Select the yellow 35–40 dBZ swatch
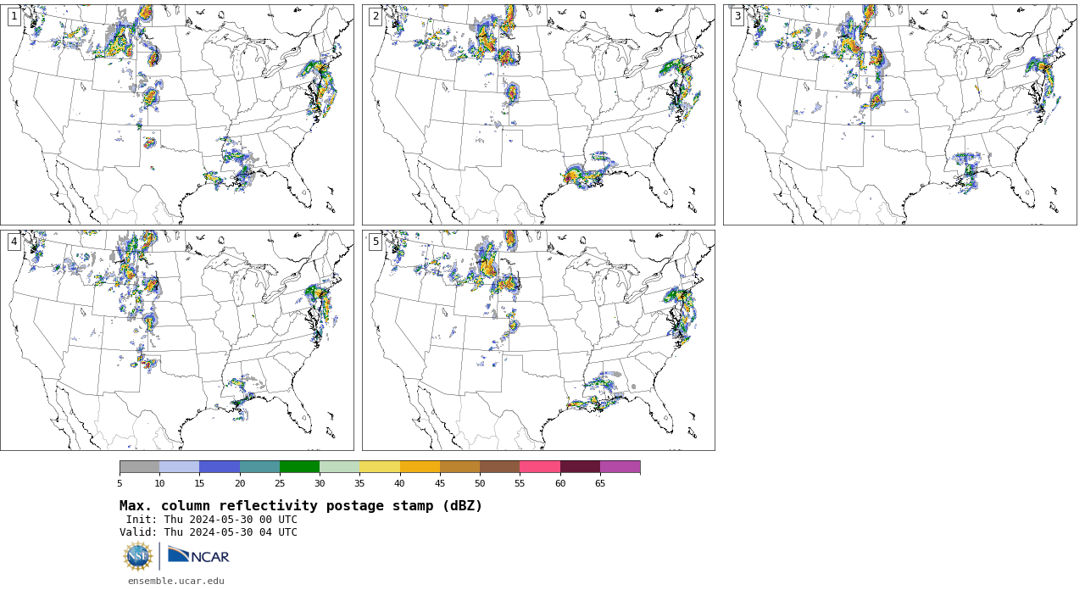Viewport: 1085px width, 590px height. (380, 466)
